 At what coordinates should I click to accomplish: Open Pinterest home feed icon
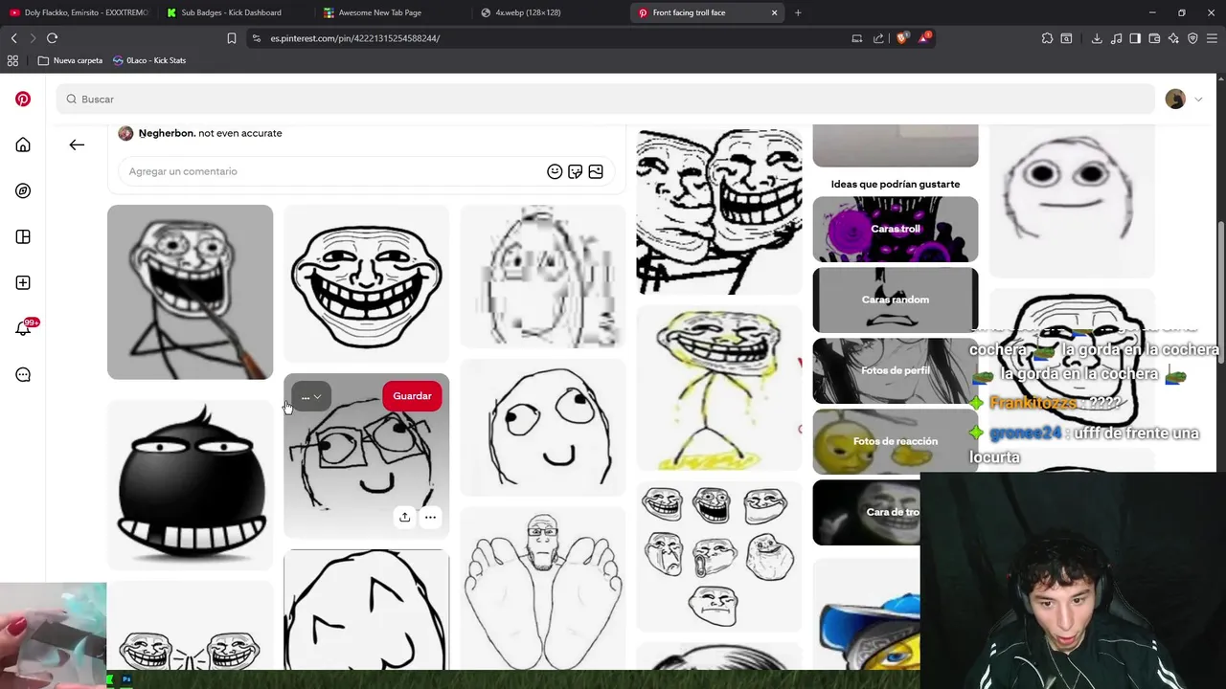(23, 144)
